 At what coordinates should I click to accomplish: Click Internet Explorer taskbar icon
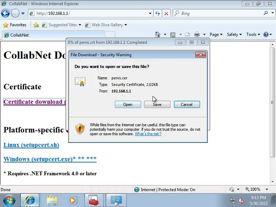coord(30,200)
